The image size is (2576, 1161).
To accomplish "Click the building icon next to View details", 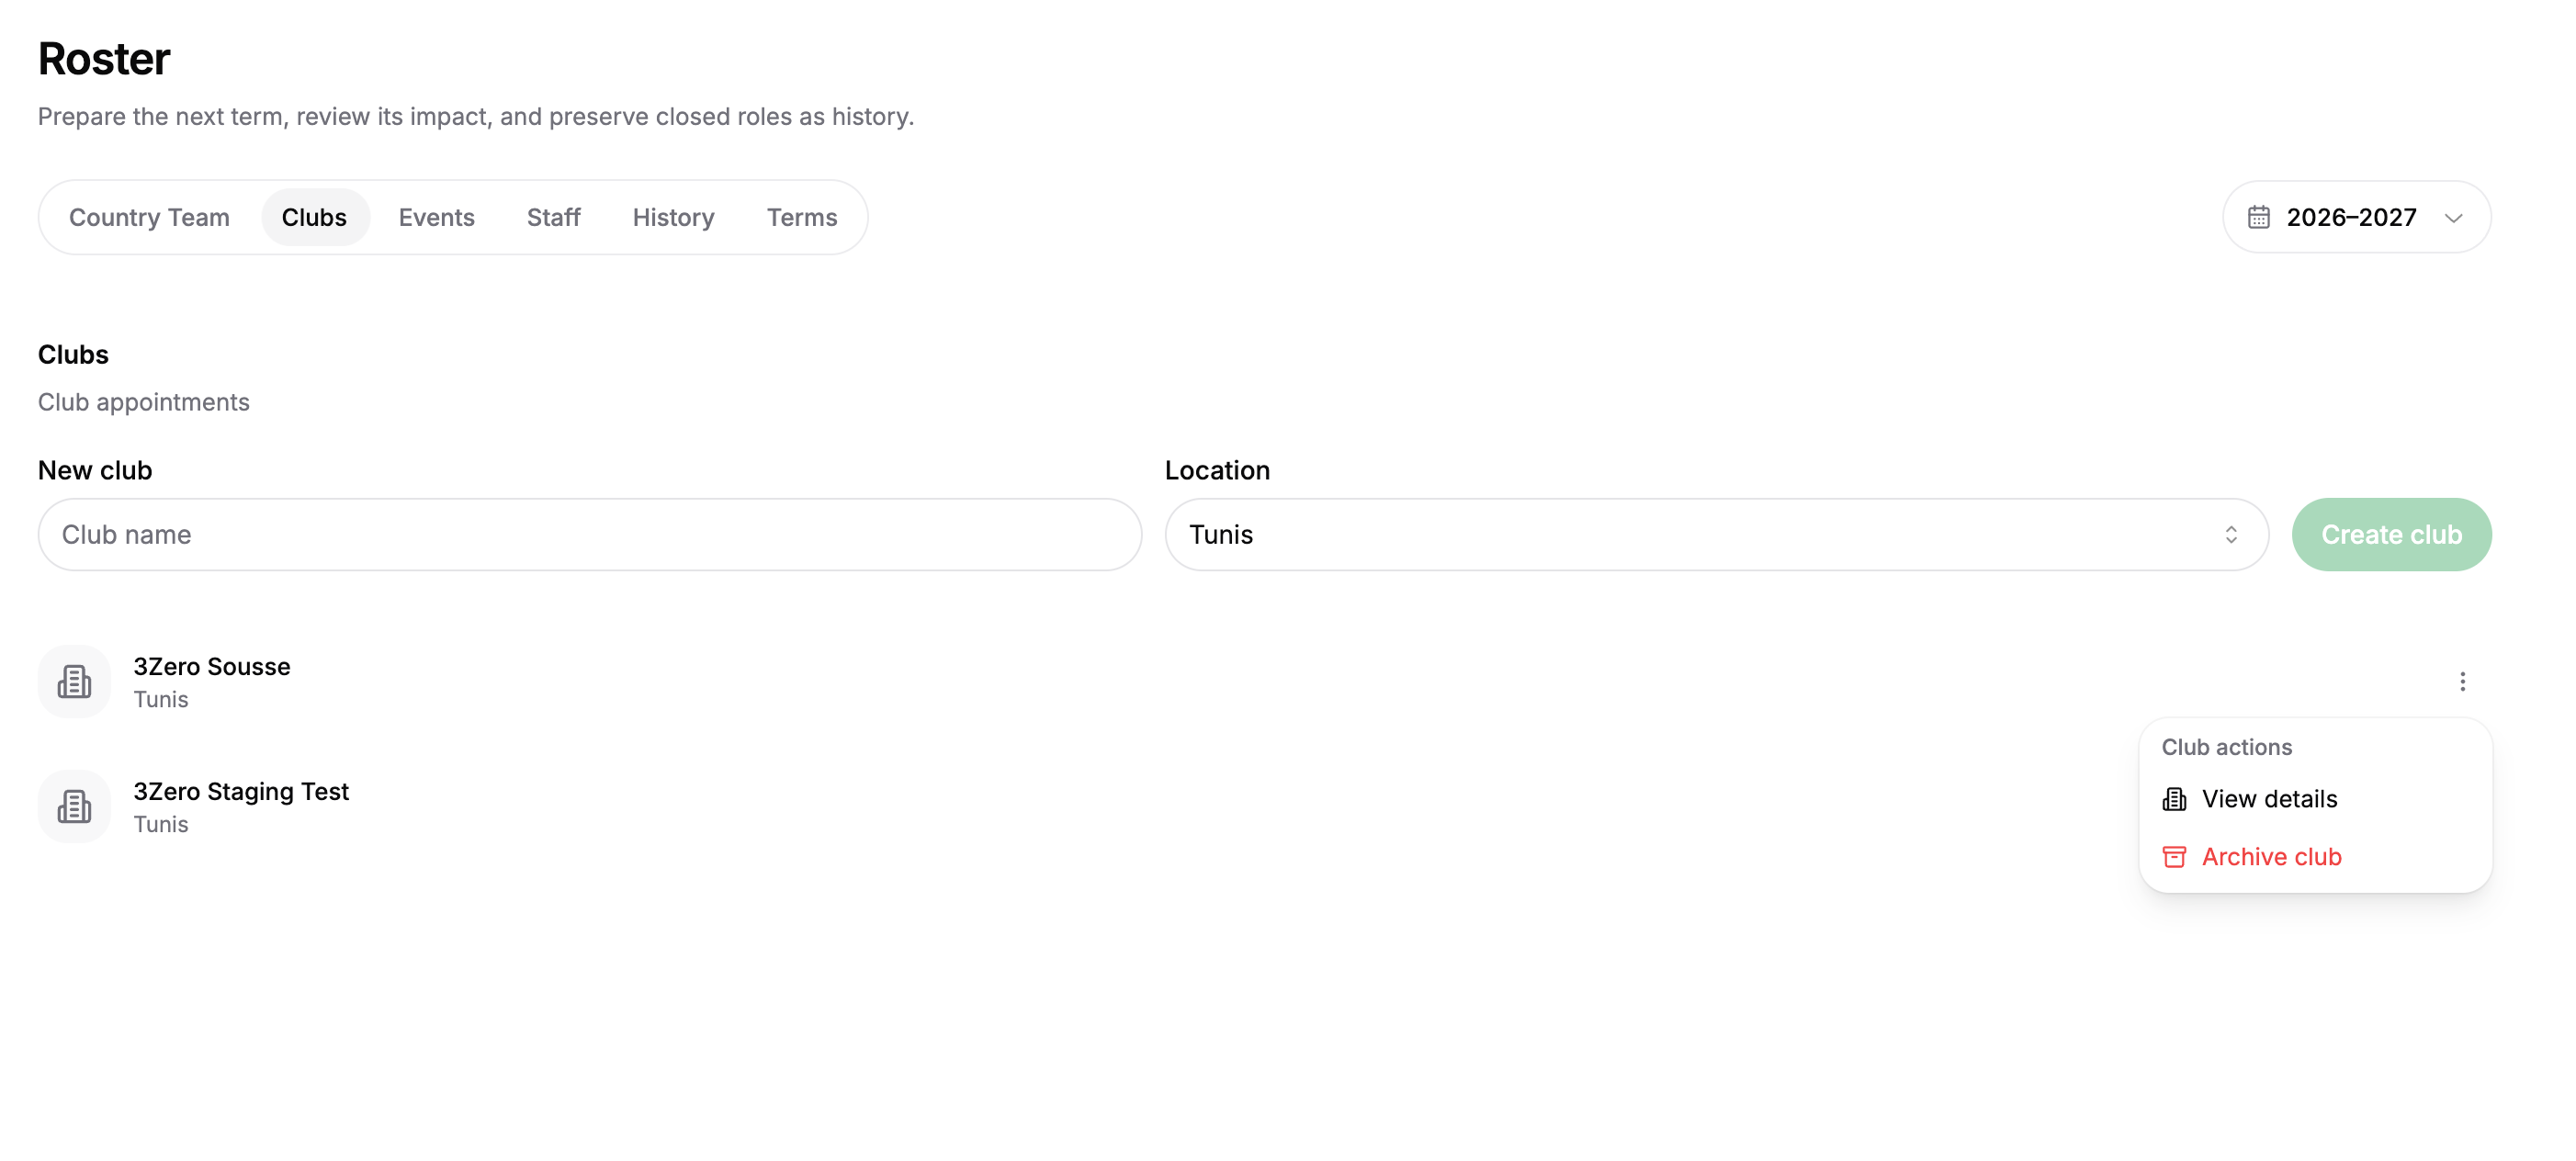I will point(2174,799).
